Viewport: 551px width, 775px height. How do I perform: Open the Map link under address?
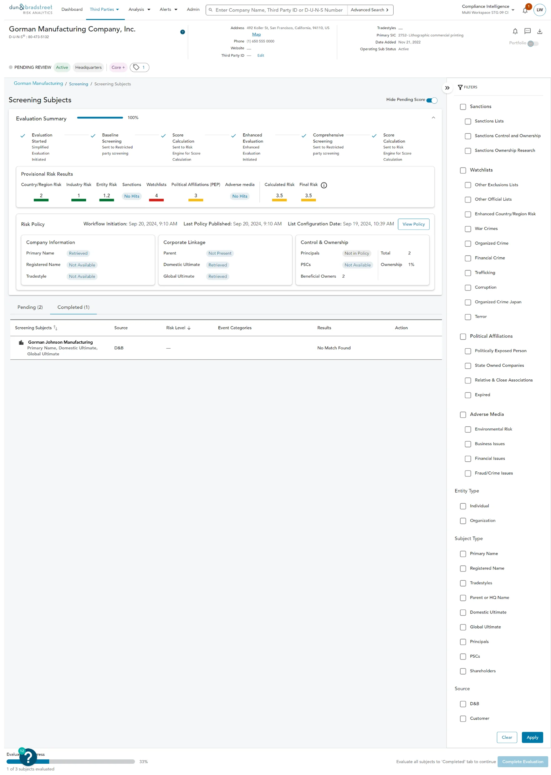pos(257,35)
